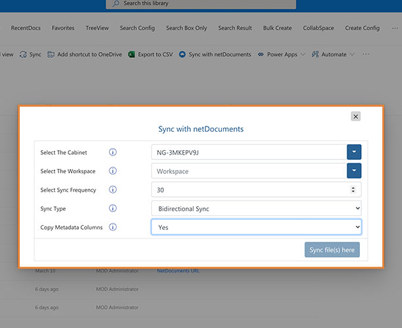This screenshot has height=328, width=402.
Task: Click the Workspace input field
Action: click(x=249, y=171)
